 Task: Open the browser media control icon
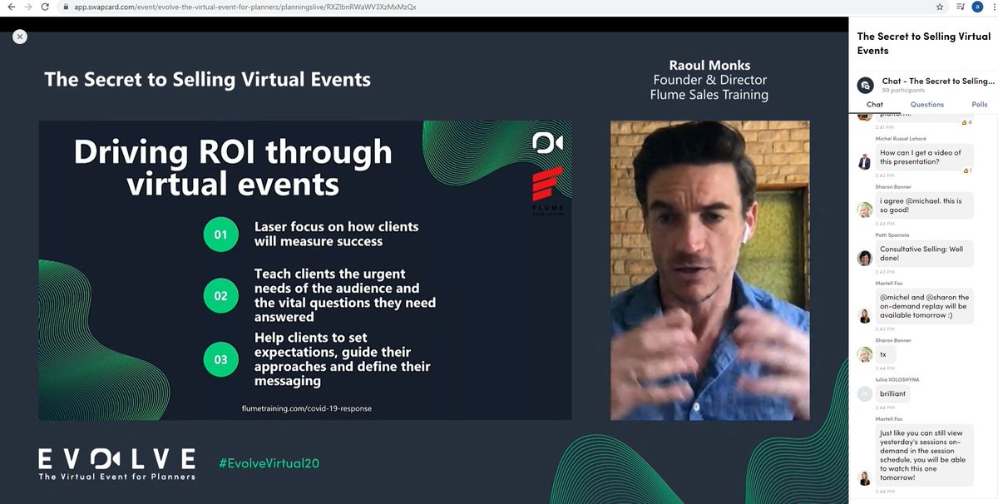[961, 7]
